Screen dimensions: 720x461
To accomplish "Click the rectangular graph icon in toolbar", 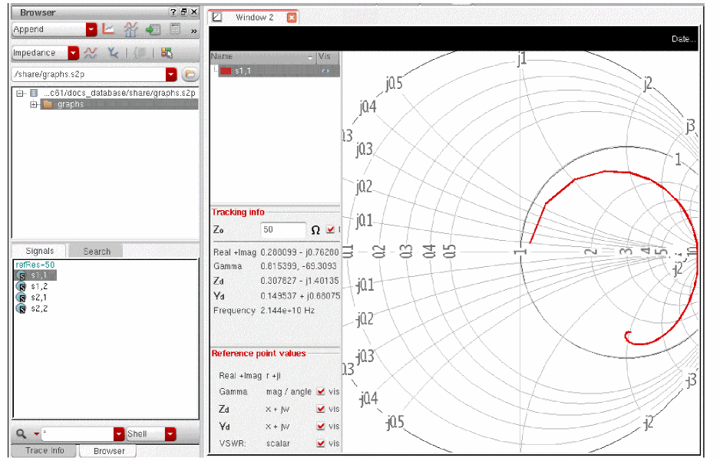I will click(109, 29).
